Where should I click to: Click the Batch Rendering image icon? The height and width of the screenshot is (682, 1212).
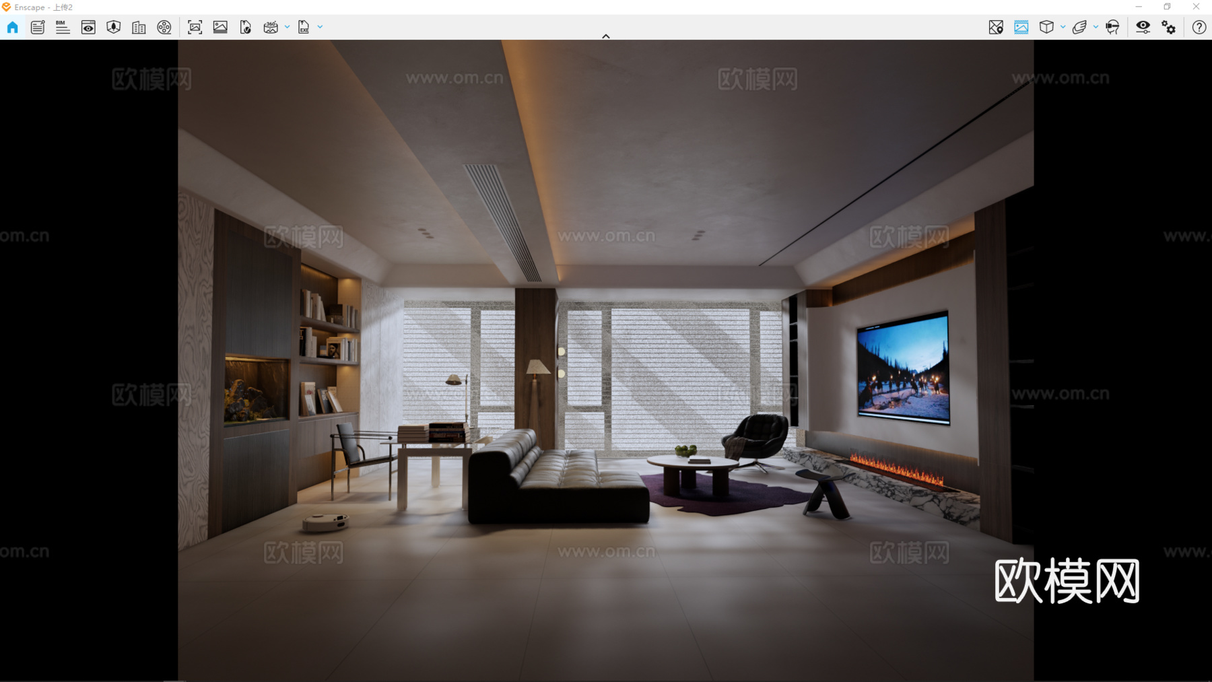220,27
